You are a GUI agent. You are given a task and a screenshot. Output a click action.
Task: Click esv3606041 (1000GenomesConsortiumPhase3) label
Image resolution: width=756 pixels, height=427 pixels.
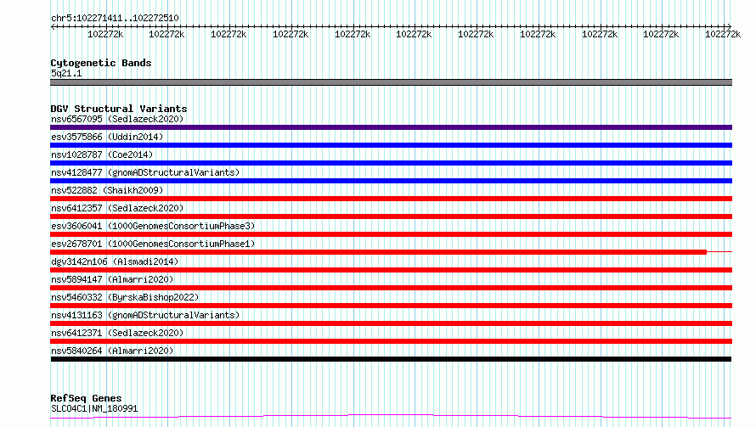click(x=153, y=226)
